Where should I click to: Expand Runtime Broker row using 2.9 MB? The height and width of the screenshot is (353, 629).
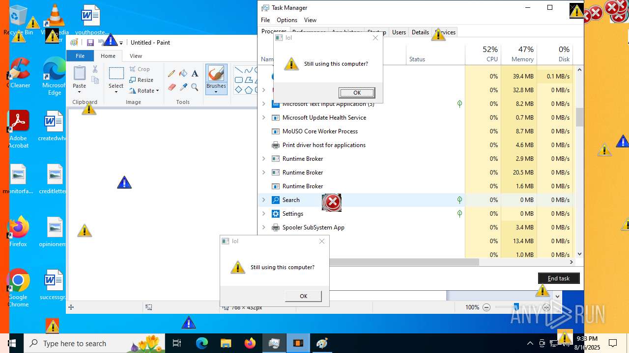tap(264, 159)
